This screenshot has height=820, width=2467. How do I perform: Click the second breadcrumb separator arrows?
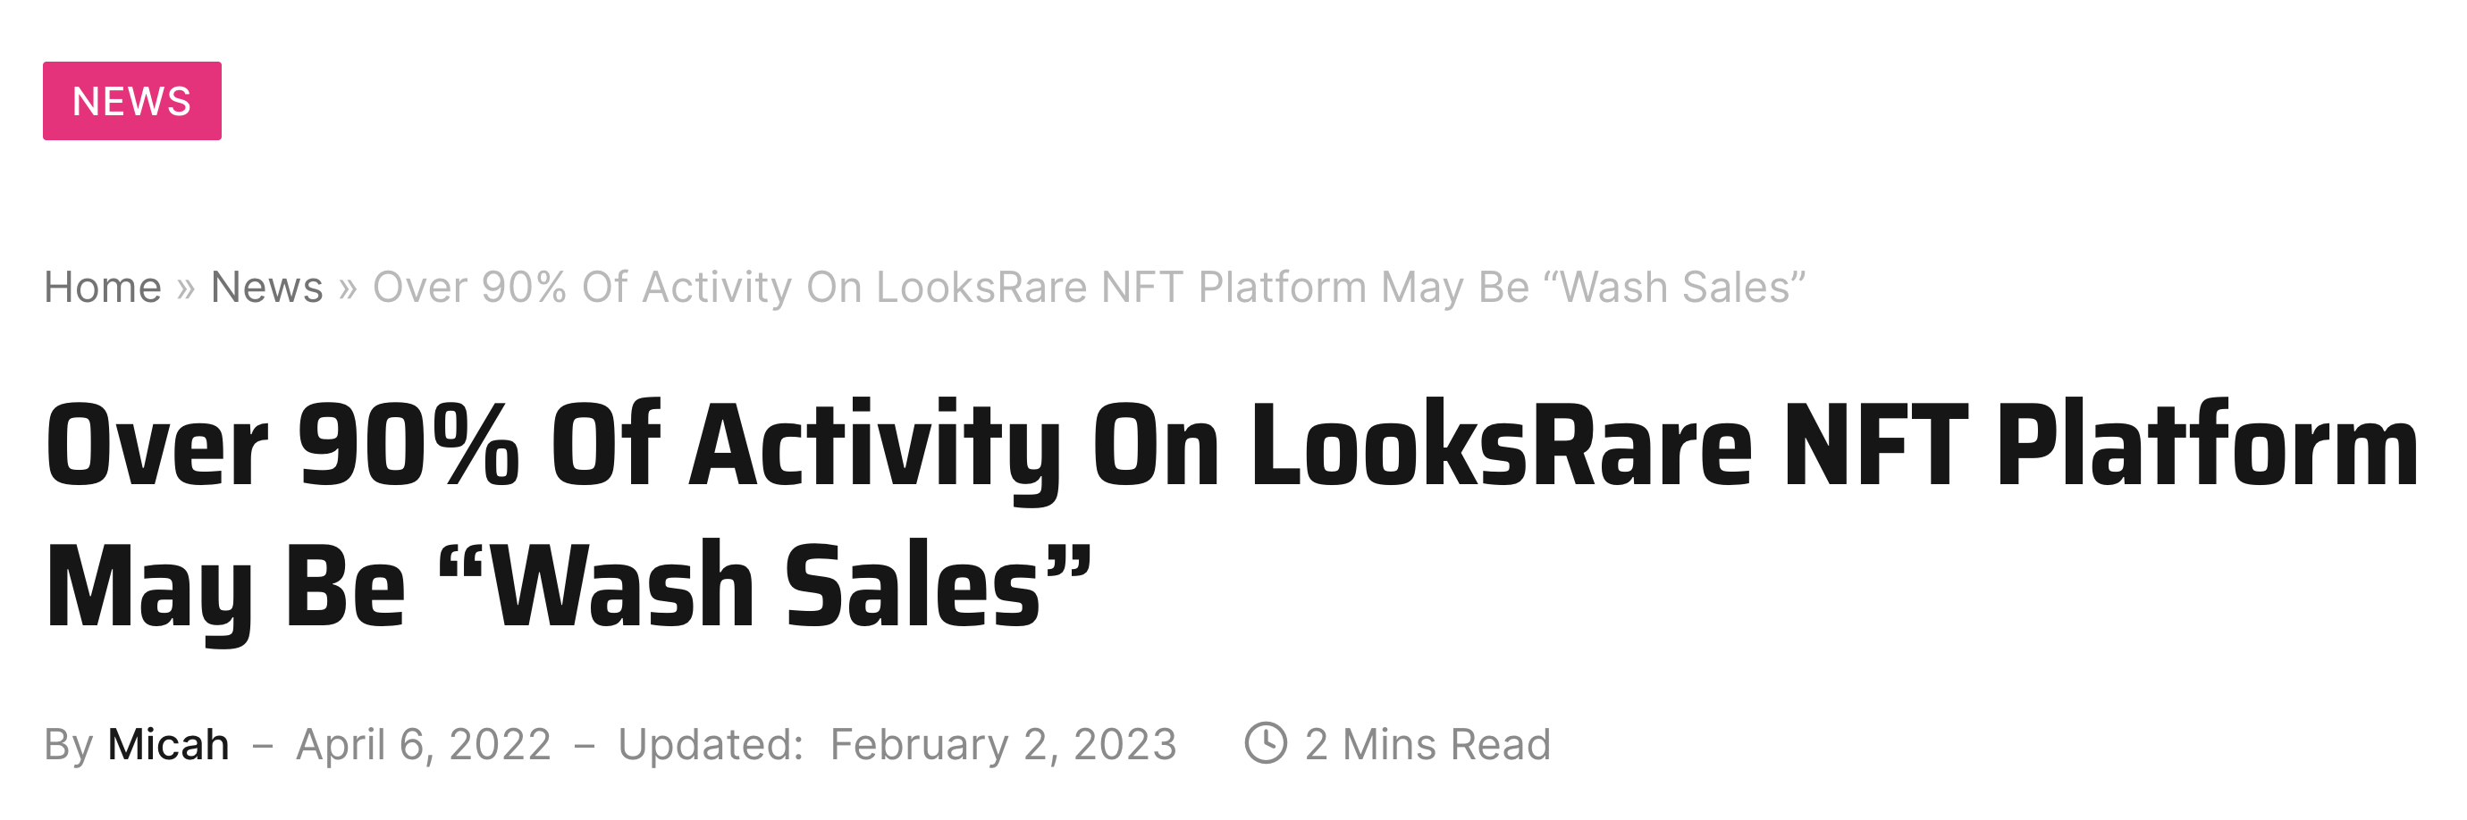click(x=348, y=289)
